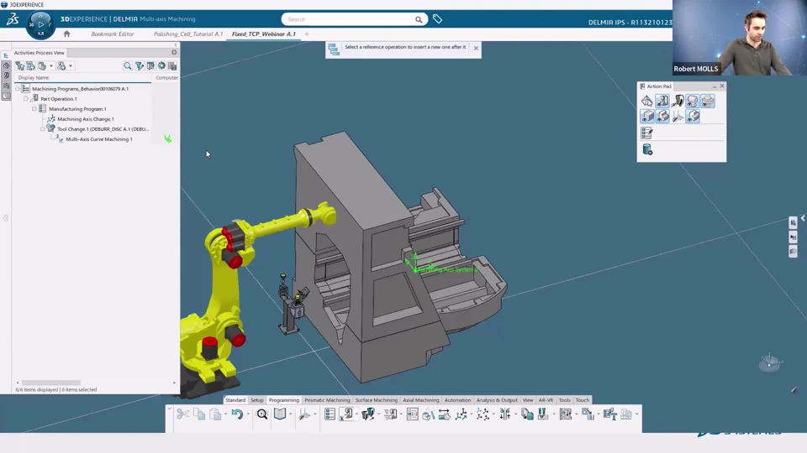Click the tool change icon in the bottom toolbar
Viewport: 807px width, 453px height.
pos(368,414)
